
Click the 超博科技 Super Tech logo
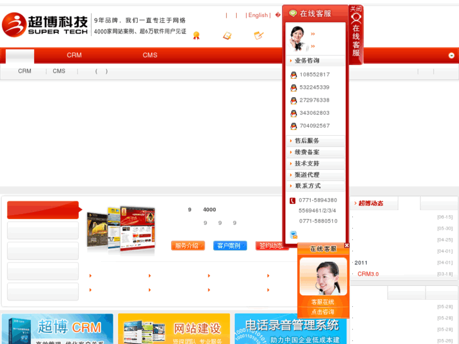click(45, 25)
